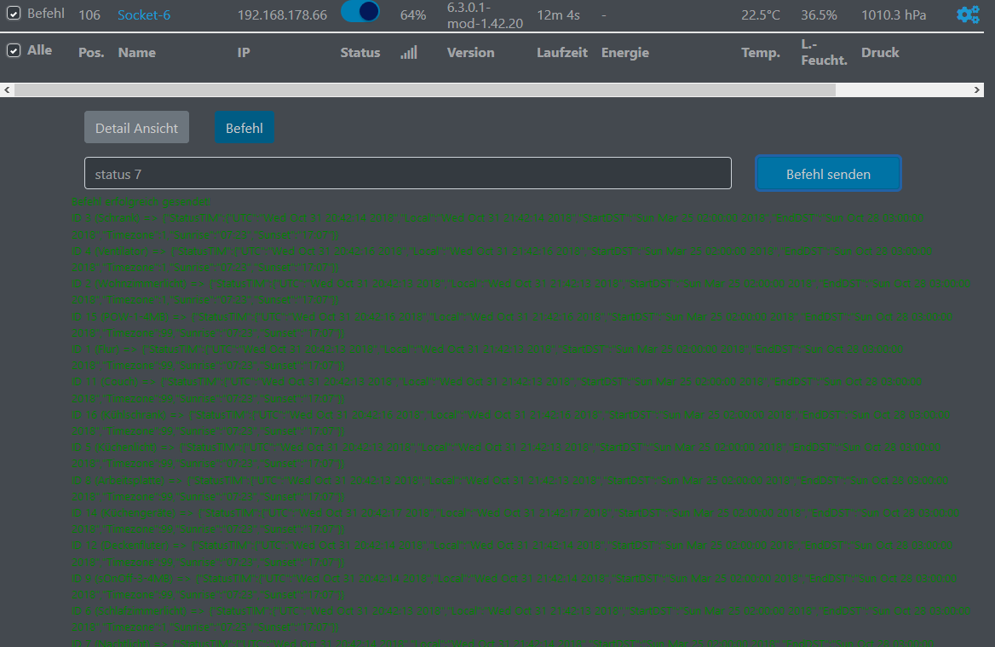Click IP address 192.168.178.66
The width and height of the screenshot is (995, 647).
point(282,14)
